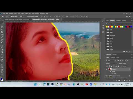Viewport: 133px width, 99px height.
Task: Select the Zoom tool
Action: click(x=2, y=72)
